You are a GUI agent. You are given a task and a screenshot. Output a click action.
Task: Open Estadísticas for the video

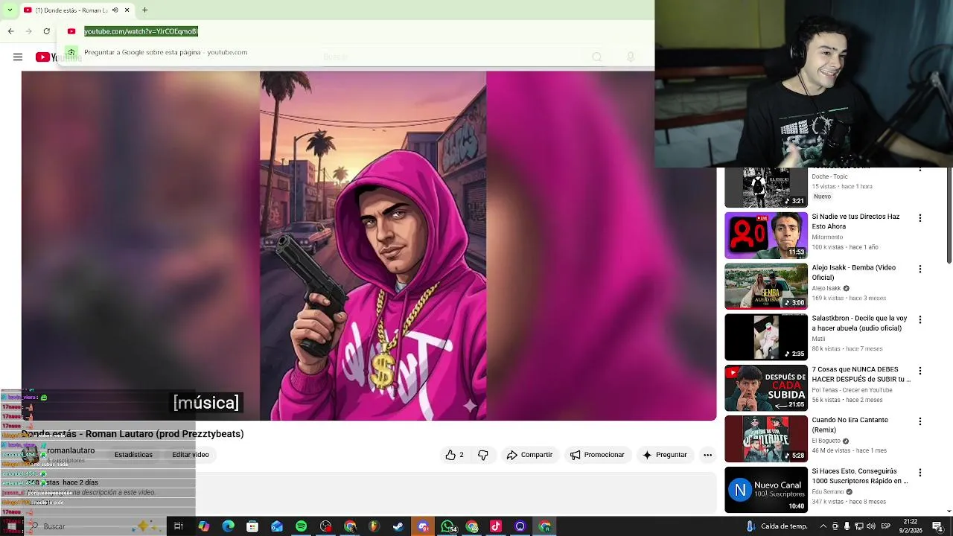[133, 455]
